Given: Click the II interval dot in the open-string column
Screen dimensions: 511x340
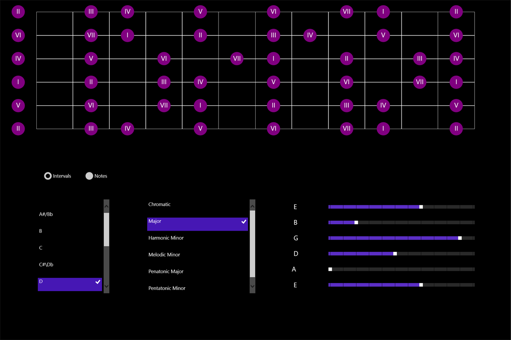Looking at the screenshot, I should click(x=18, y=12).
